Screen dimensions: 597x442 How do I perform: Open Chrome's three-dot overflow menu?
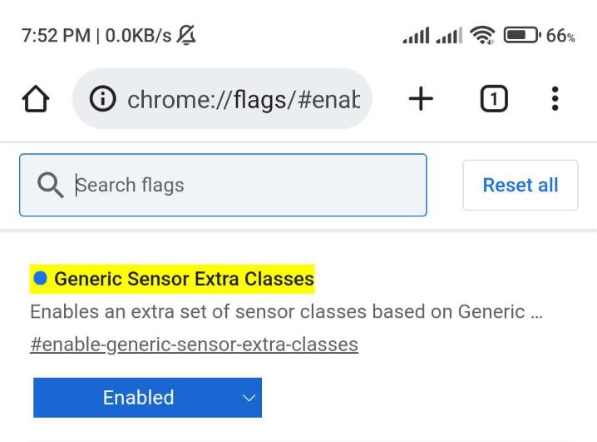(x=555, y=100)
